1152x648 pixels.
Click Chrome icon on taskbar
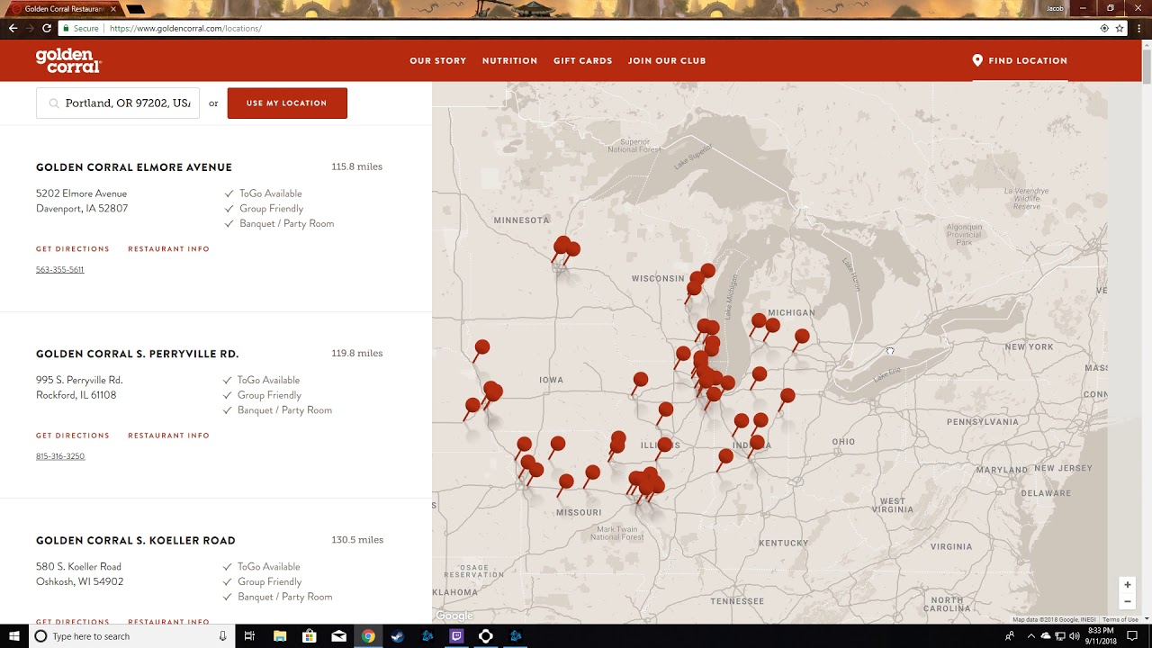pyautogui.click(x=368, y=636)
